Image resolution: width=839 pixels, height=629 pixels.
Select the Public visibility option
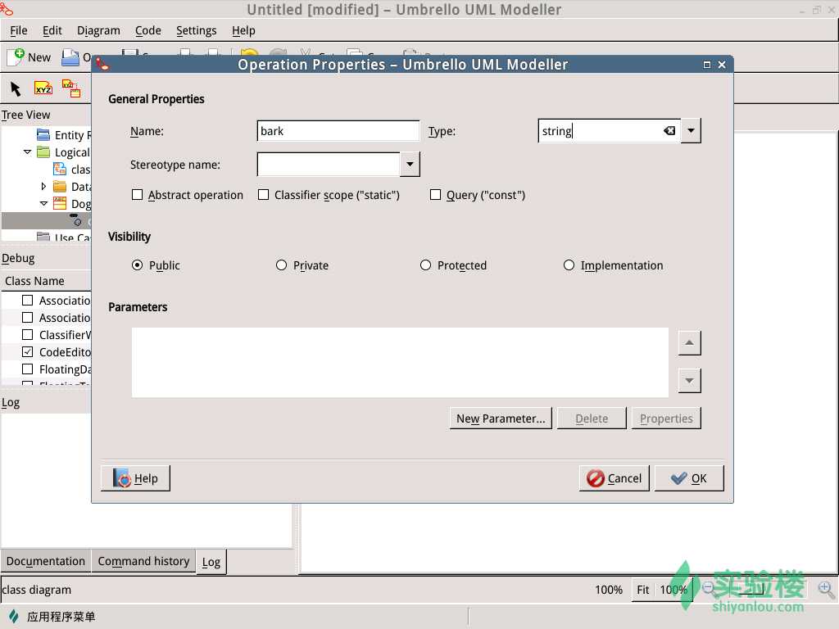coord(138,265)
